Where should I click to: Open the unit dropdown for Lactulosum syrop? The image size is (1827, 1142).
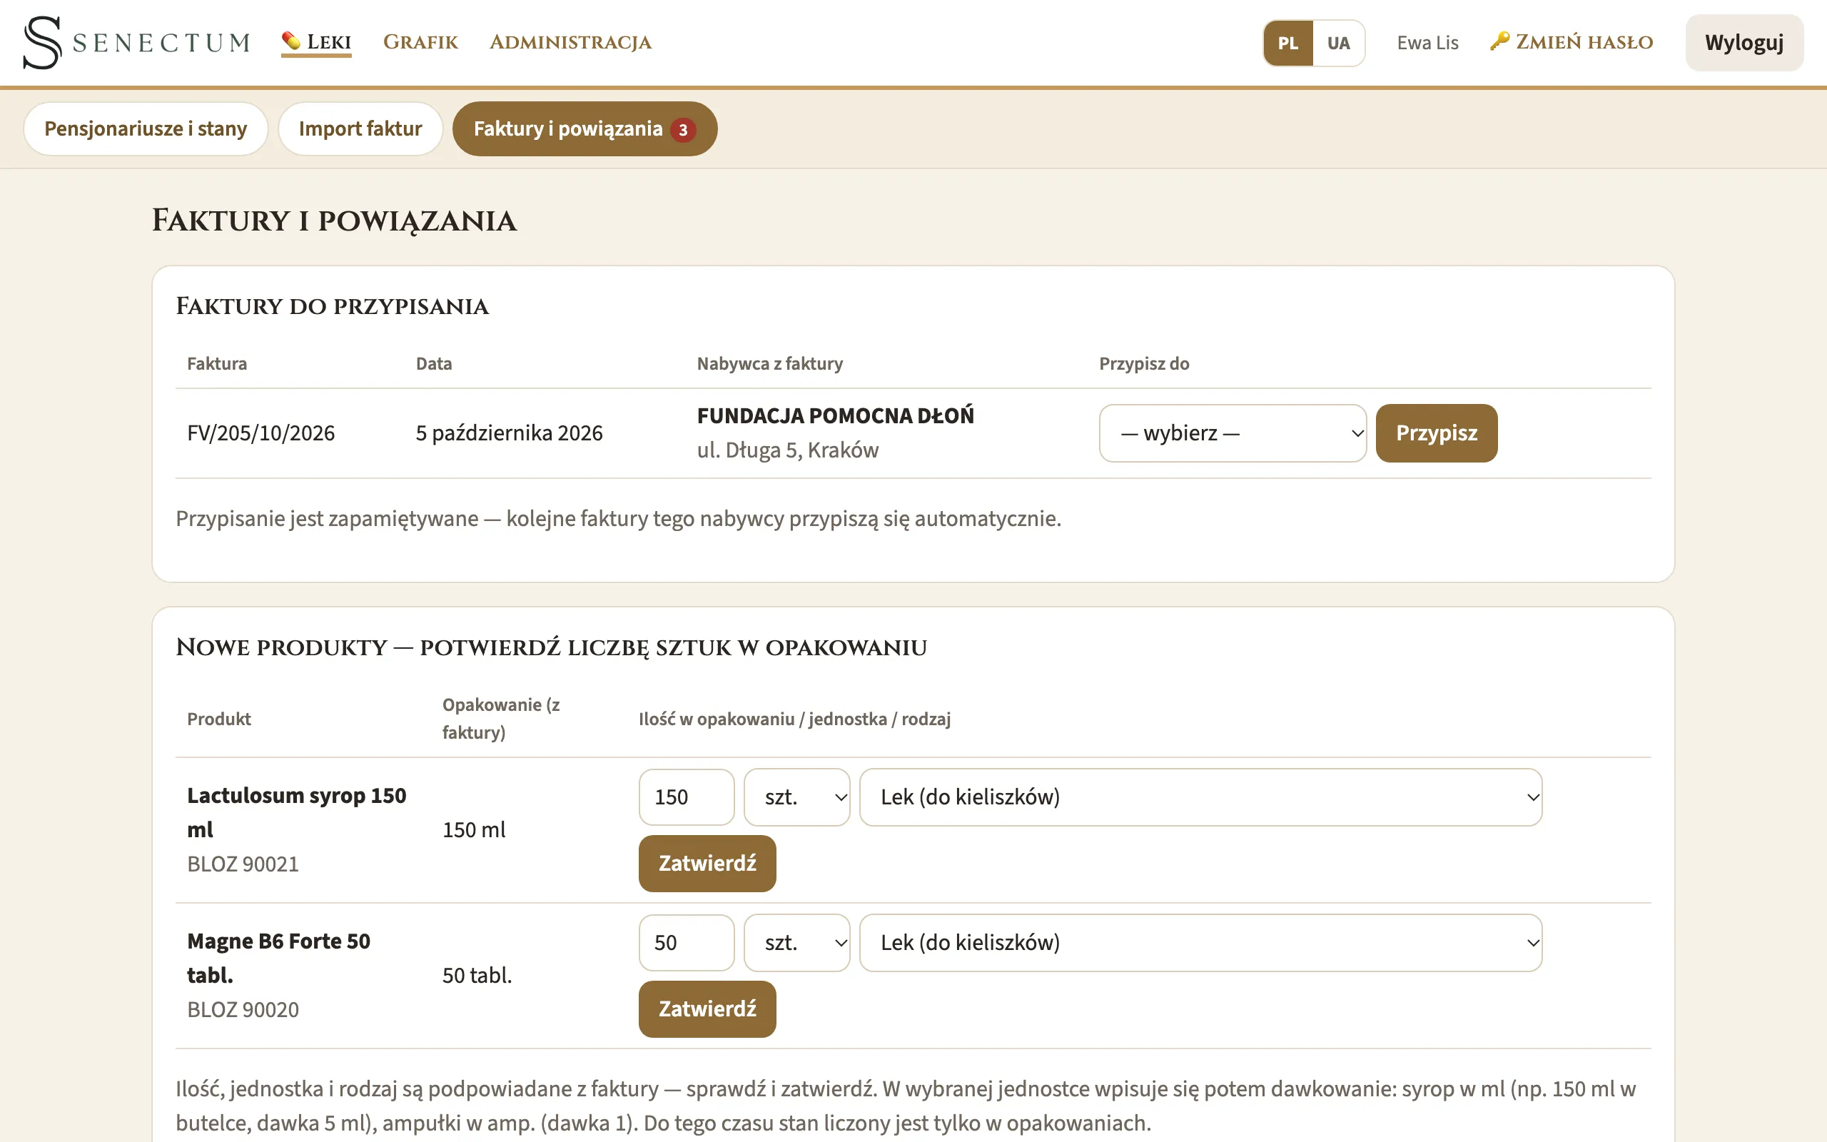pos(796,797)
